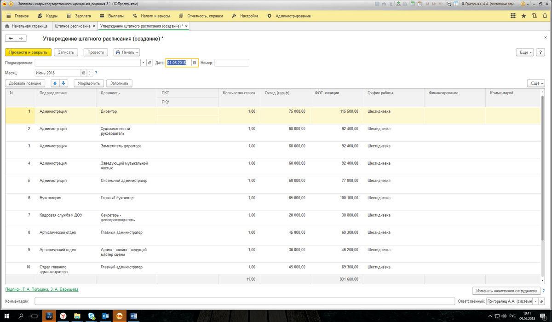Click Провести и закрыть button
The height and width of the screenshot is (322, 552).
point(28,52)
